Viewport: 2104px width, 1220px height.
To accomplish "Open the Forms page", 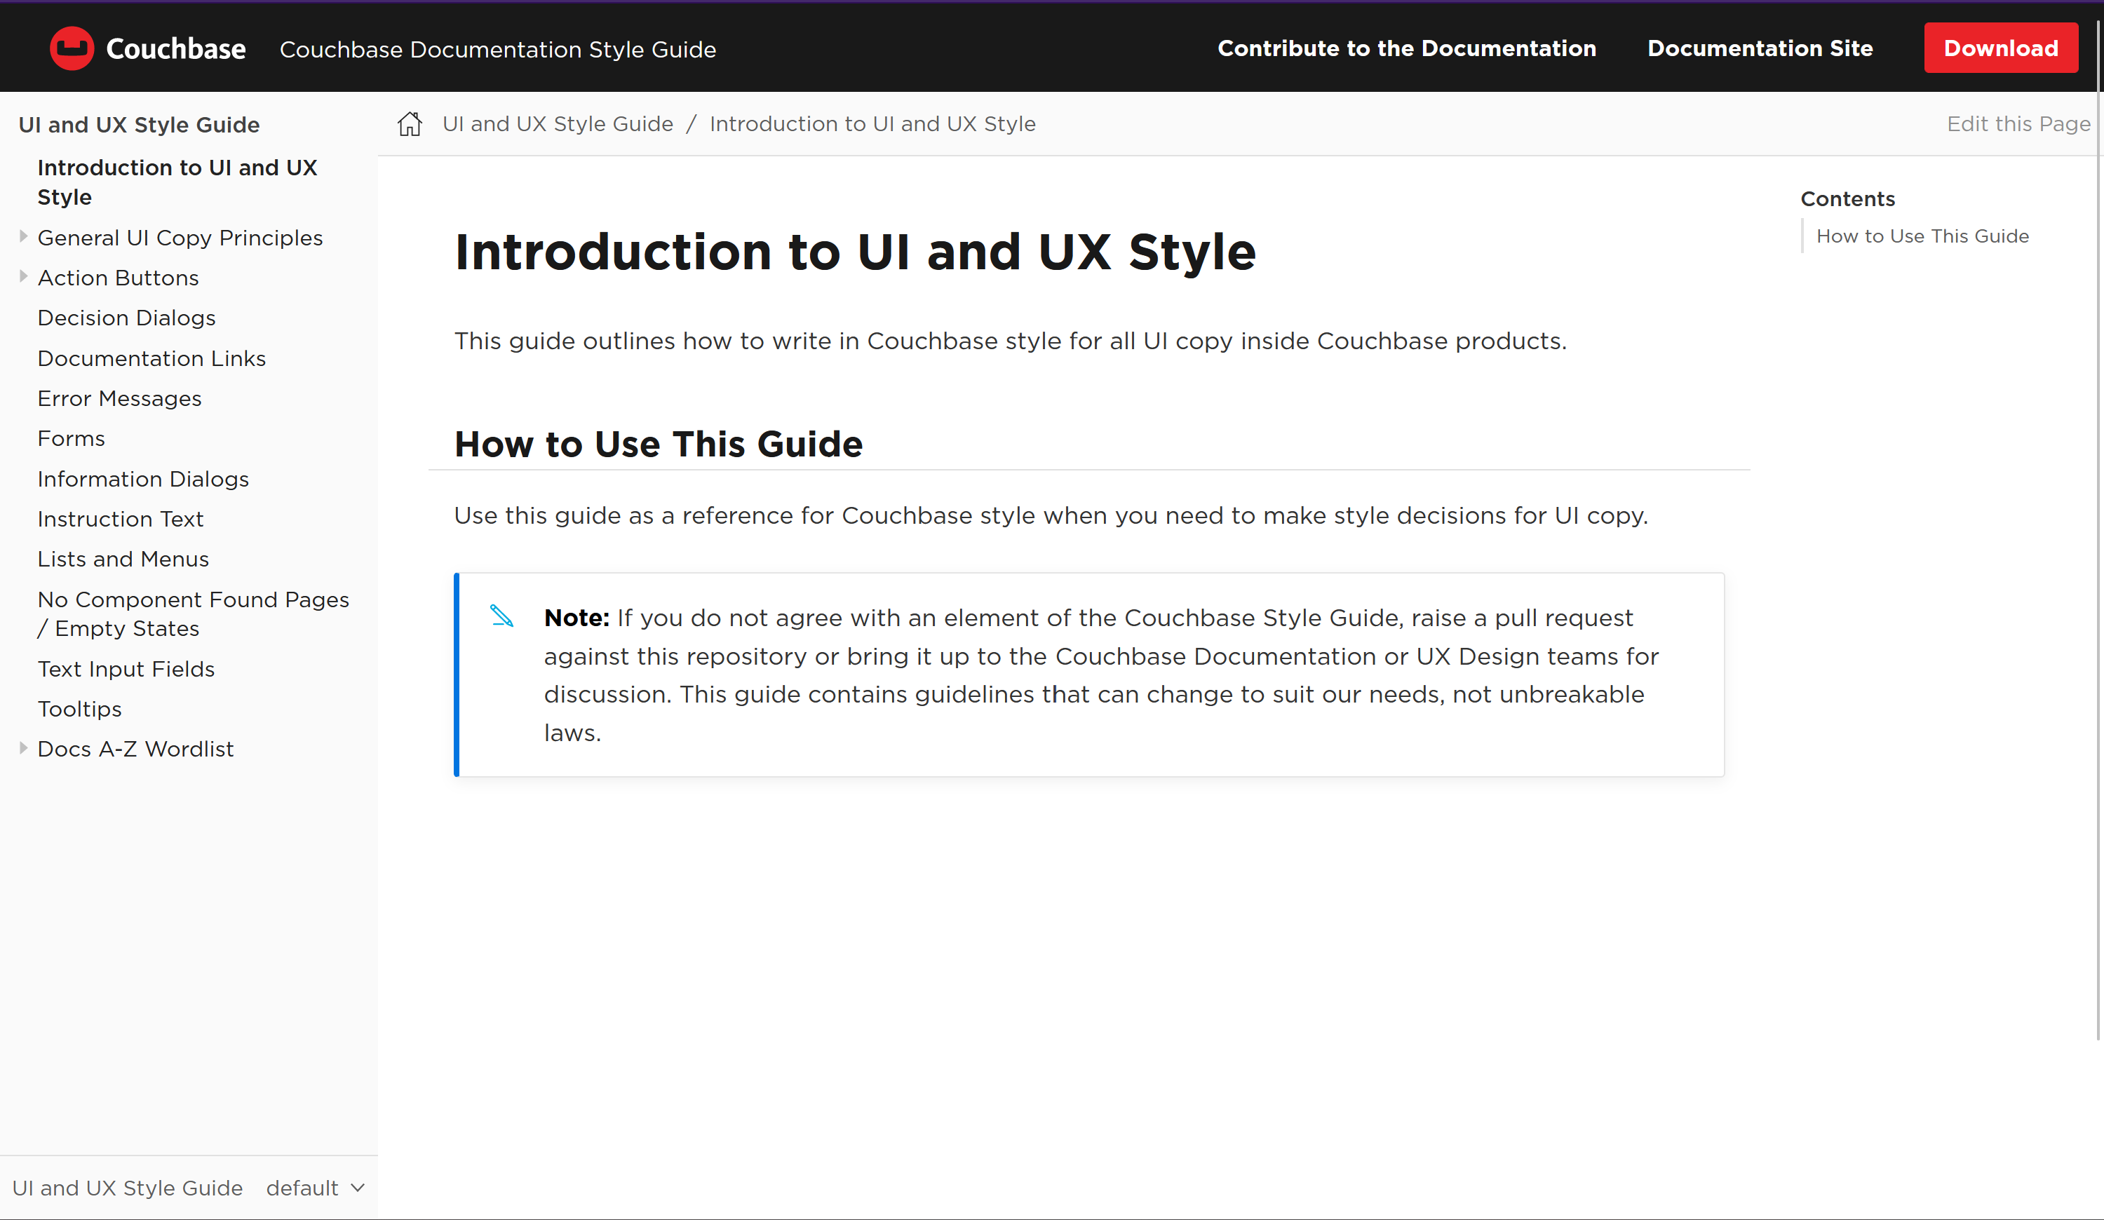I will click(71, 438).
